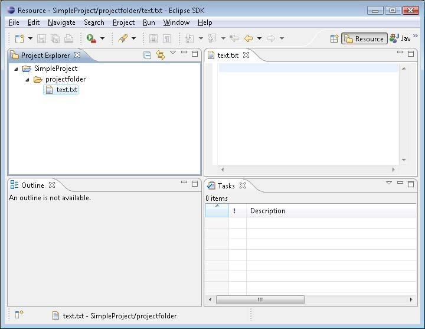425x329 pixels.
Task: Click the Run External Tools icon
Action: point(91,38)
